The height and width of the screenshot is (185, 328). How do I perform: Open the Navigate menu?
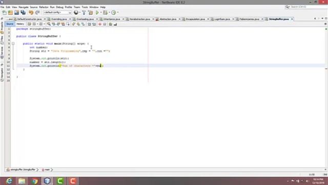24,7
